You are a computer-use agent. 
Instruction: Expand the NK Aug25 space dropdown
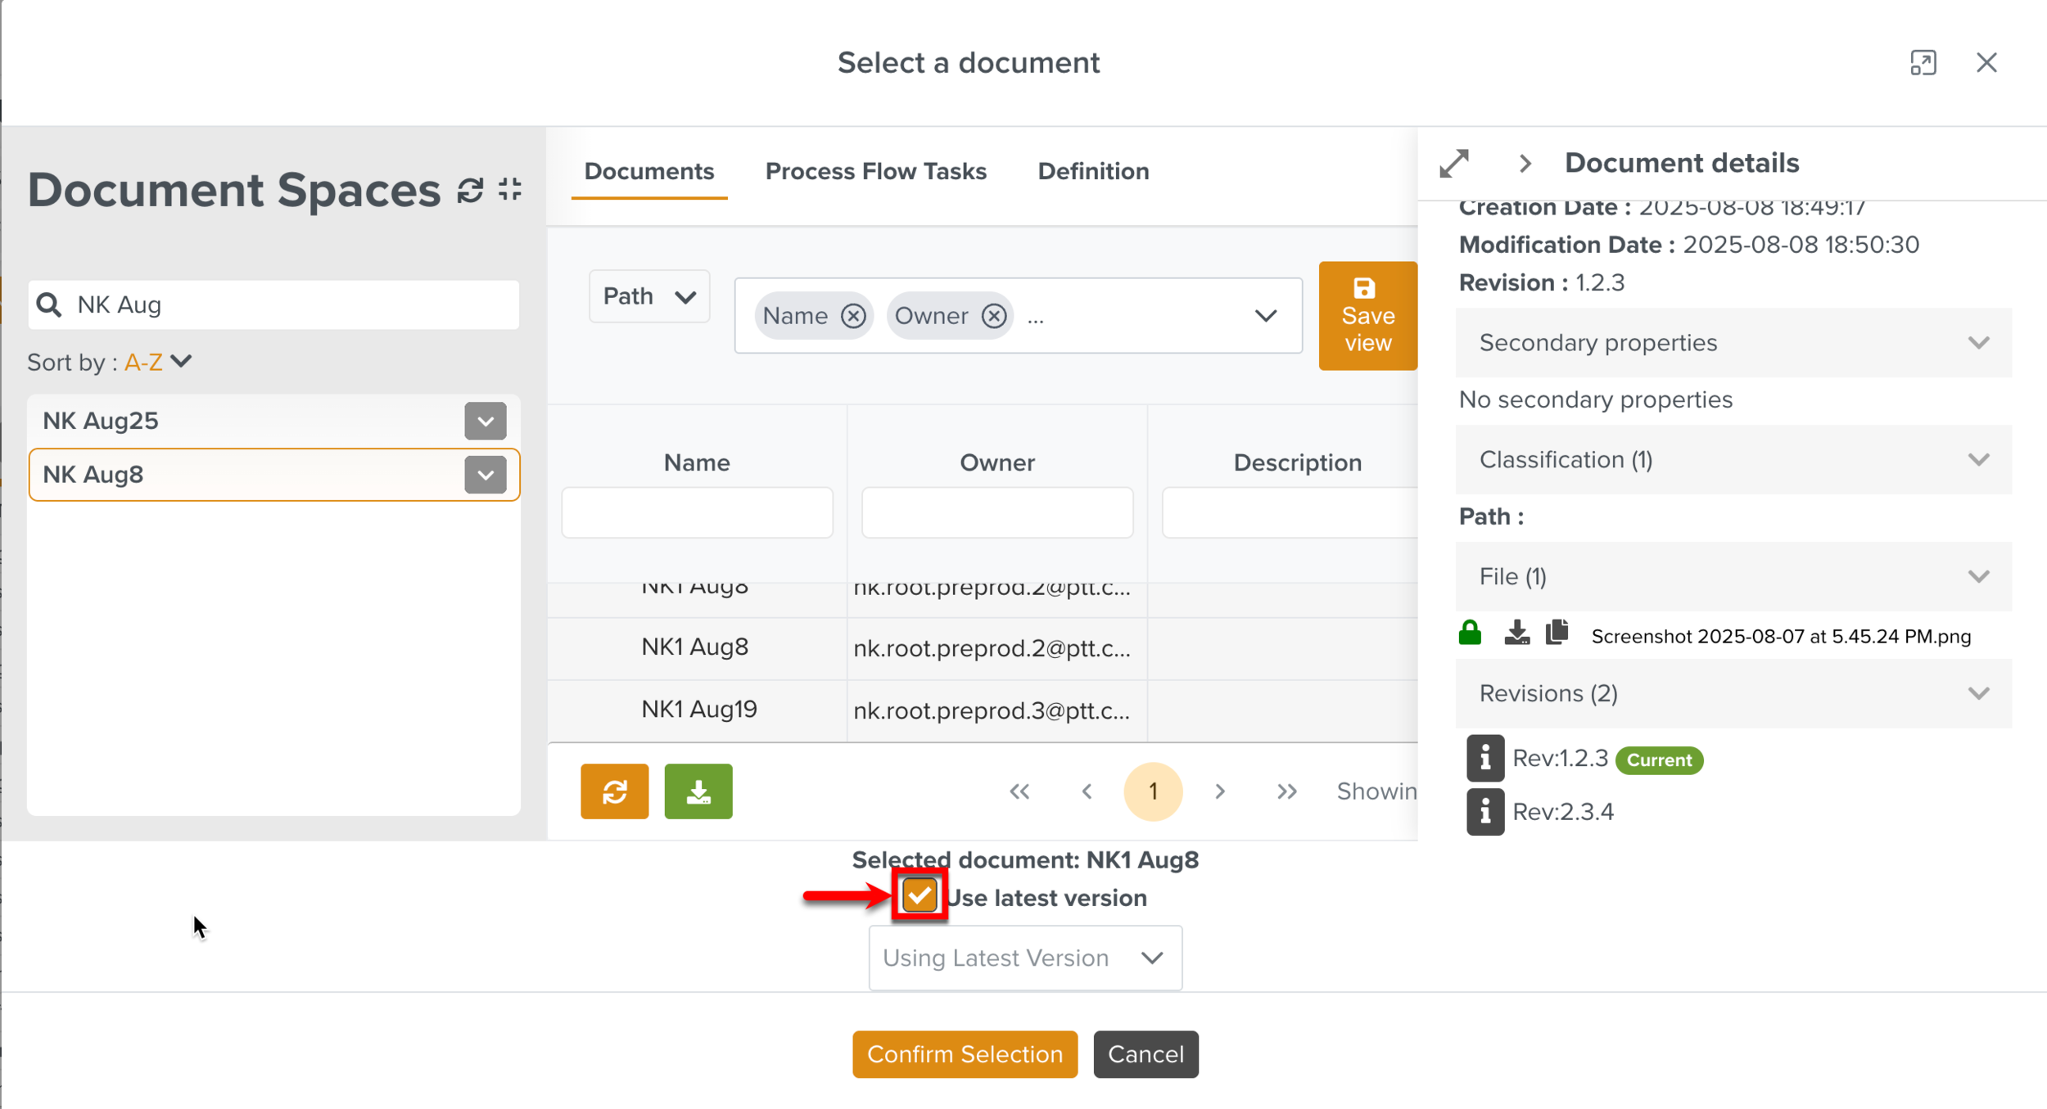point(485,422)
